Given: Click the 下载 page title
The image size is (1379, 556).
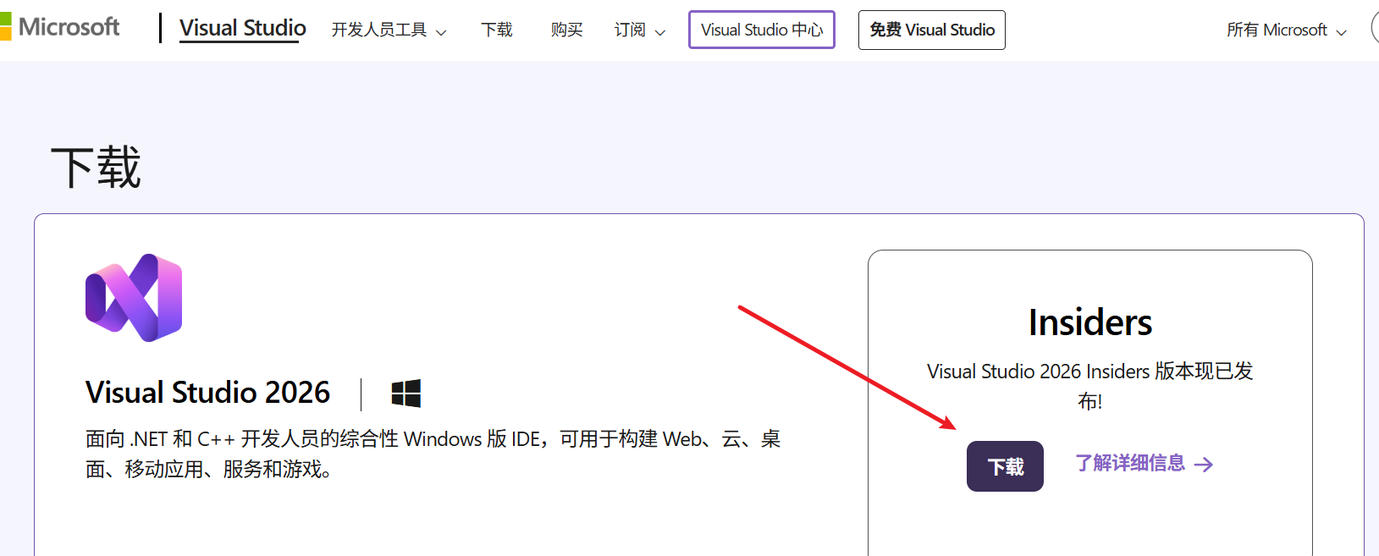Looking at the screenshot, I should [96, 167].
